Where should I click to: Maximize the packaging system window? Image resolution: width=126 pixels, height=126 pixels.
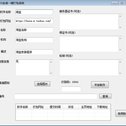122,3
